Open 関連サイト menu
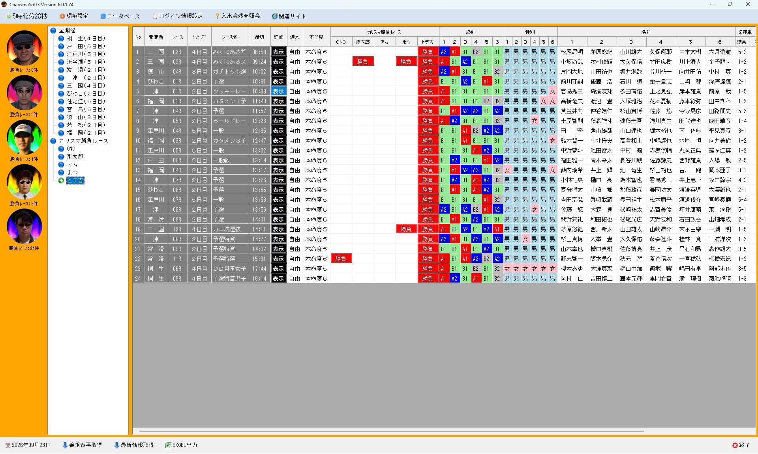The image size is (758, 454). [x=289, y=16]
